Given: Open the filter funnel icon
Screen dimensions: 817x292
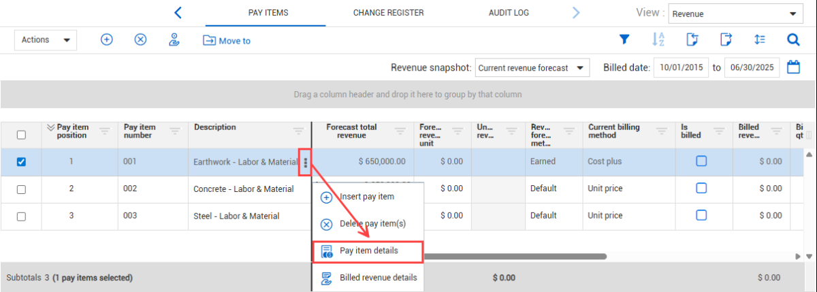Looking at the screenshot, I should coord(624,40).
